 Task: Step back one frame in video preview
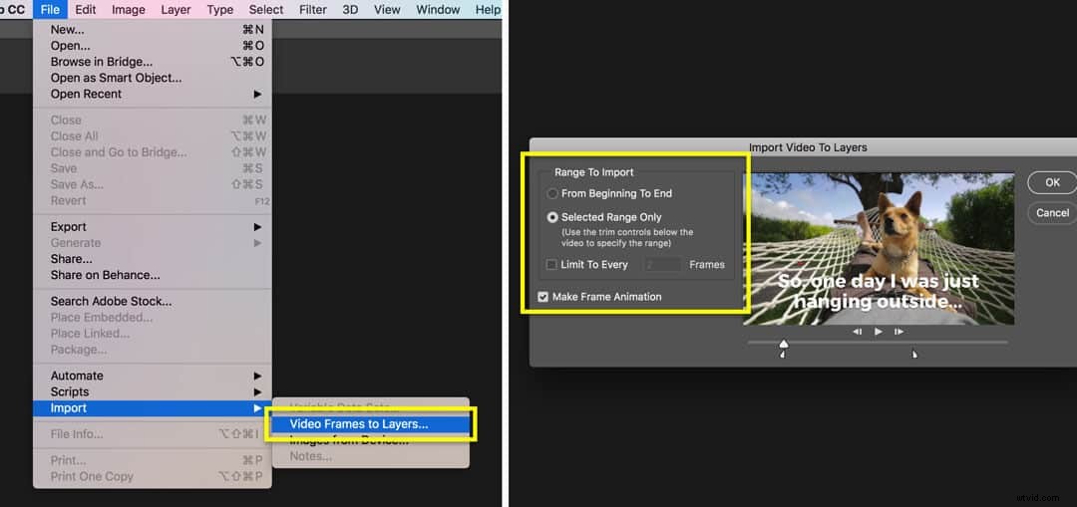tap(858, 332)
